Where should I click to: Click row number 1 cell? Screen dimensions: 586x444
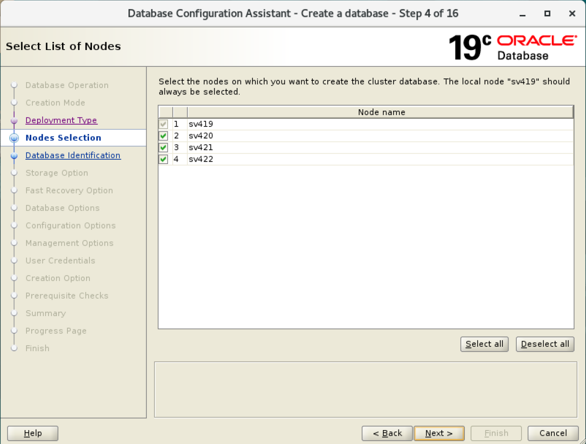179,124
